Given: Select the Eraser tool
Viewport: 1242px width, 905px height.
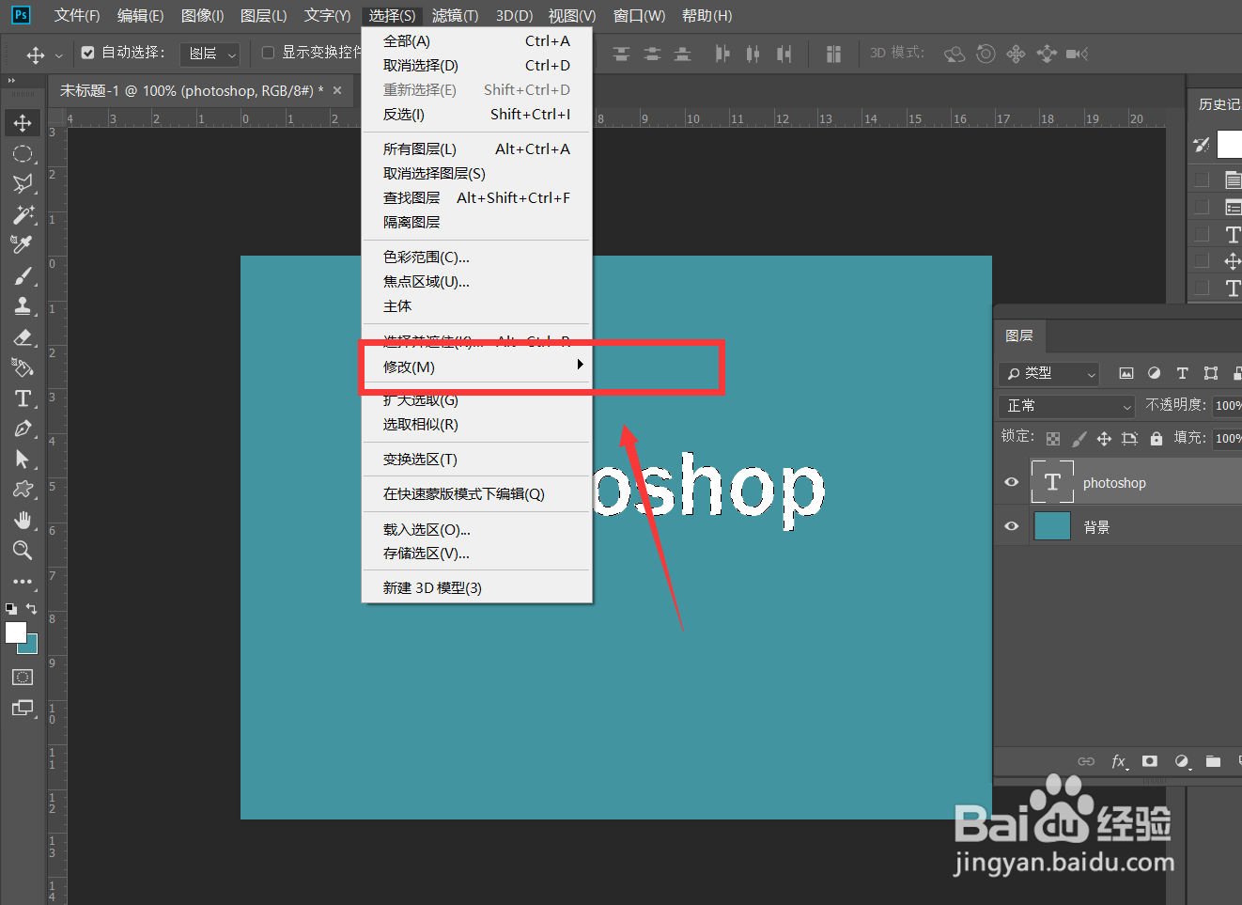Looking at the screenshot, I should click(x=23, y=336).
